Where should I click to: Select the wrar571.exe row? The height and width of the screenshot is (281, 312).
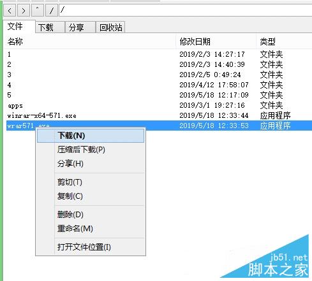159,126
